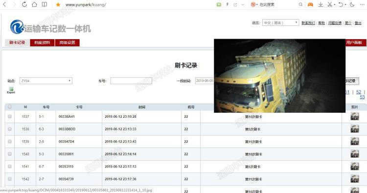
Task: Click the enlarged truck photo preview
Action: (x=279, y=76)
